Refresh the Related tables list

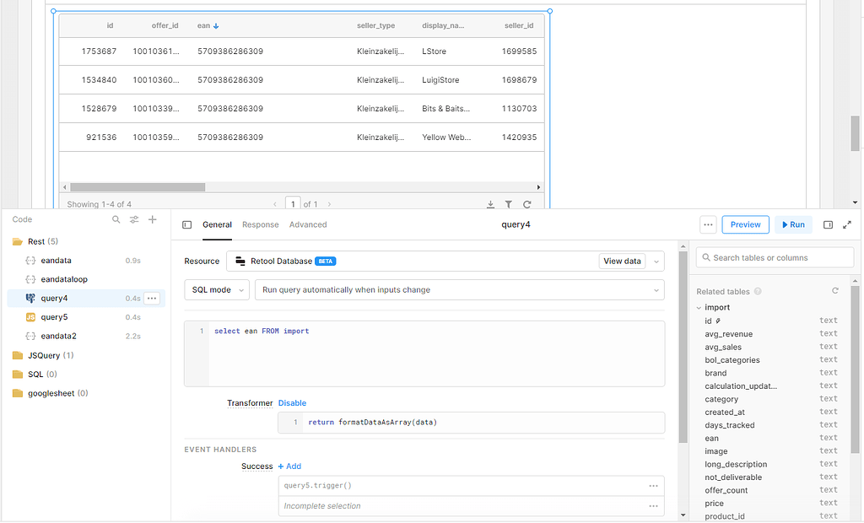[835, 291]
